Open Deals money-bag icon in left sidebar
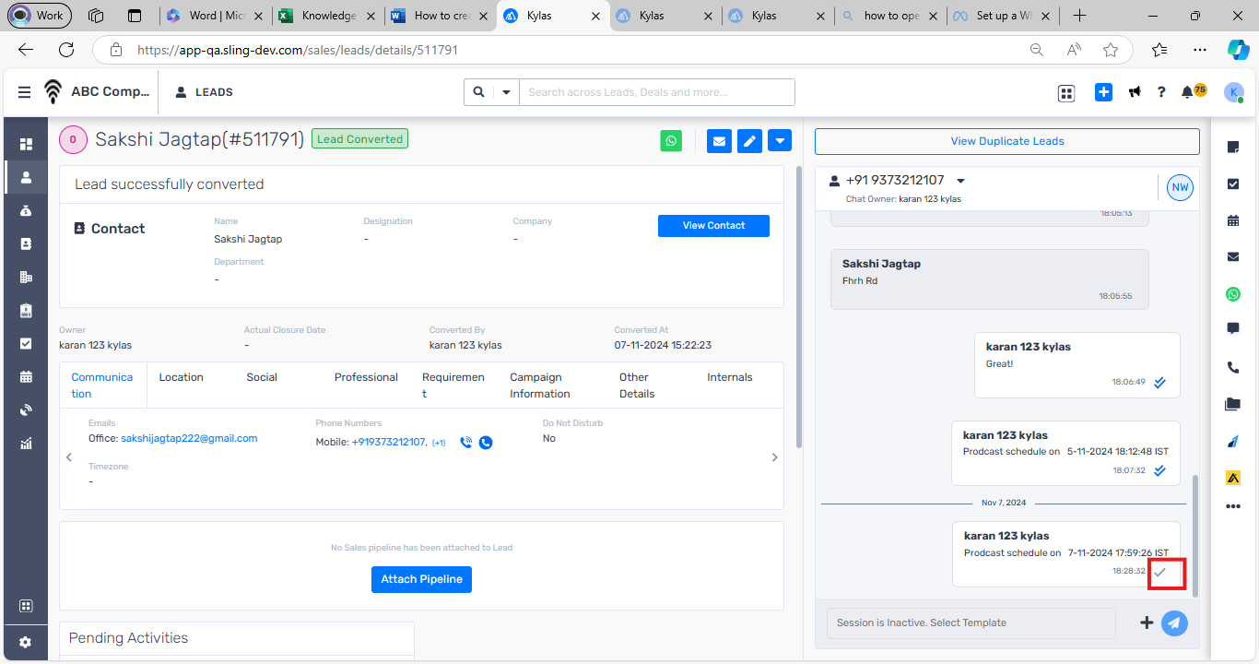The width and height of the screenshot is (1259, 664). pos(26,210)
